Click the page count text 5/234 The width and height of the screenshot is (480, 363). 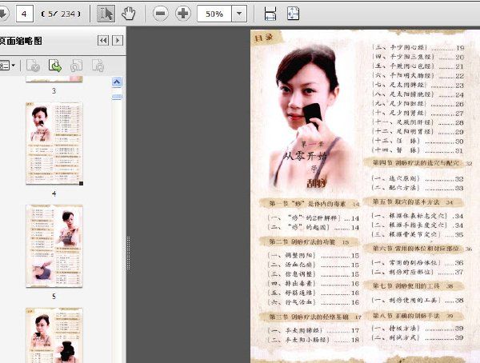(61, 14)
